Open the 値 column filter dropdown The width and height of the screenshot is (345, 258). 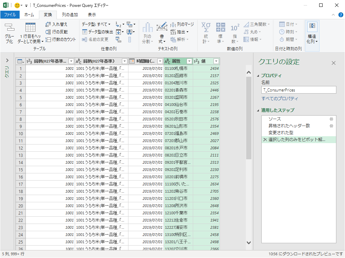click(x=216, y=61)
